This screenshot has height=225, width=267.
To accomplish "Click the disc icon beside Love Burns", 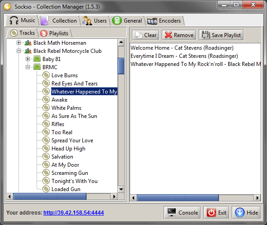I will [46, 75].
